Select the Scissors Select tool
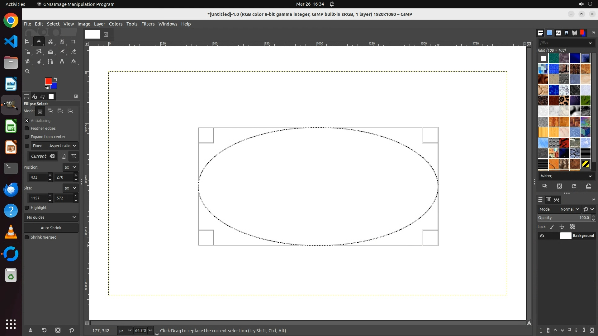The width and height of the screenshot is (598, 336). [50, 41]
